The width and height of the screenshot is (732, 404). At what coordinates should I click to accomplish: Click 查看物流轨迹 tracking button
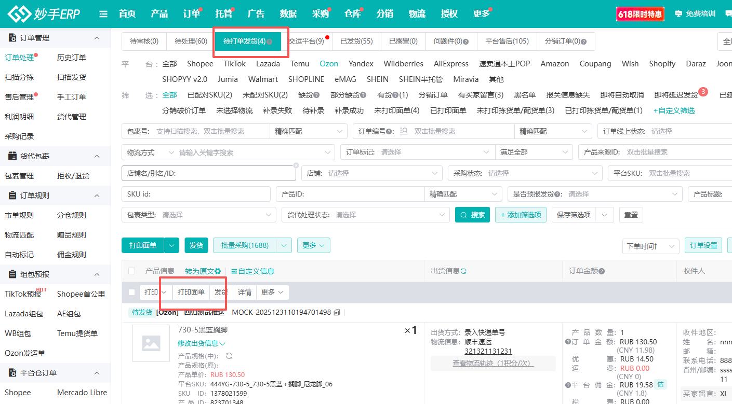coord(493,364)
